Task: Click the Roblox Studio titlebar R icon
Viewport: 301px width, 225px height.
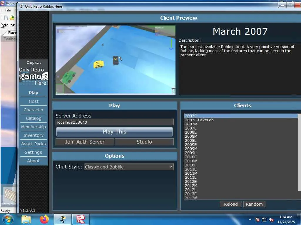Action: click(x=2, y=3)
